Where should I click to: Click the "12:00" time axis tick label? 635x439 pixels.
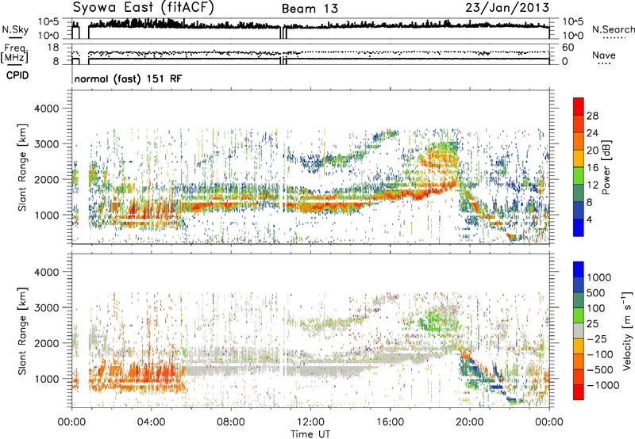click(310, 422)
